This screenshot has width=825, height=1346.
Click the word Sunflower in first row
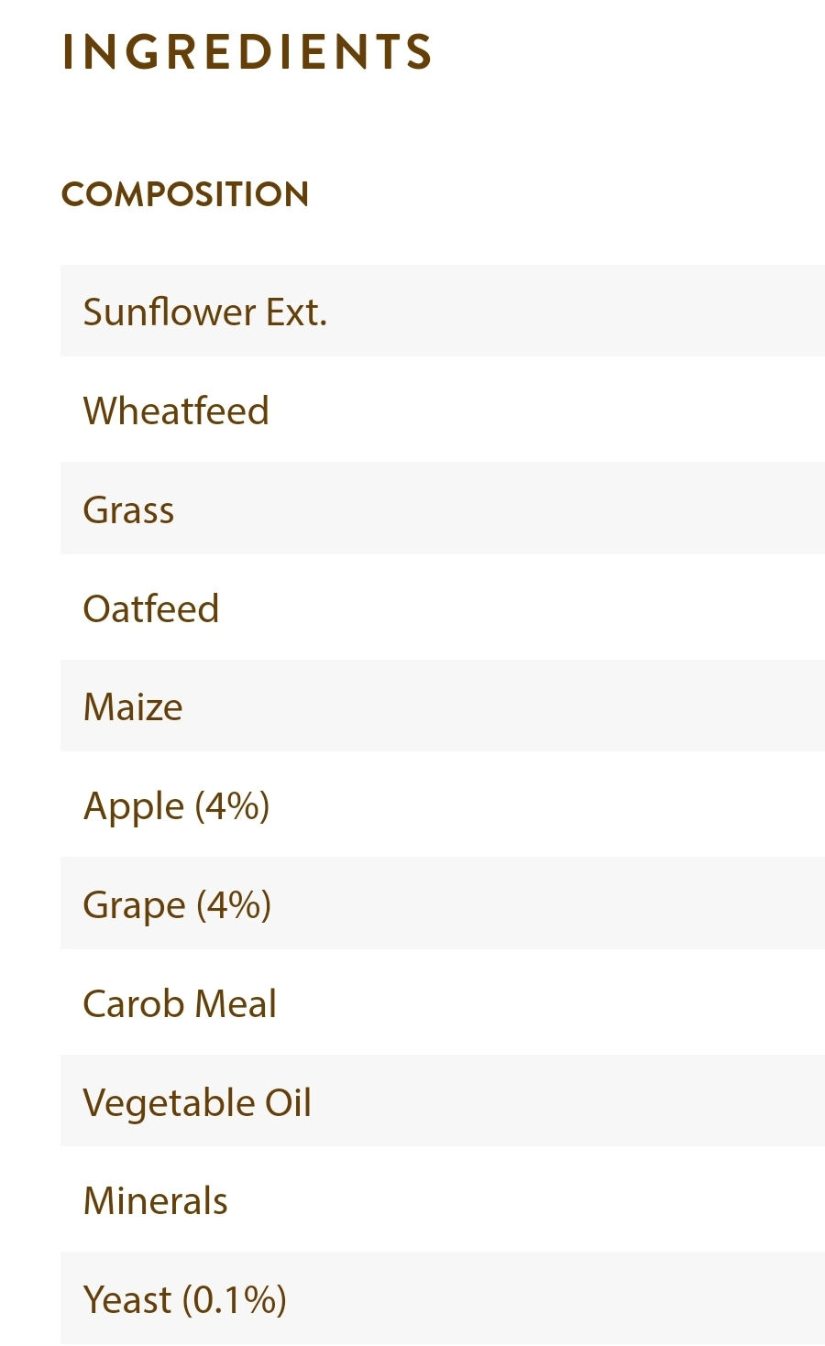pos(169,312)
